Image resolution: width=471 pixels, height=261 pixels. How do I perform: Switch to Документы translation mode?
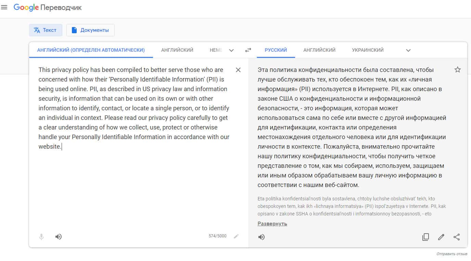tap(90, 30)
